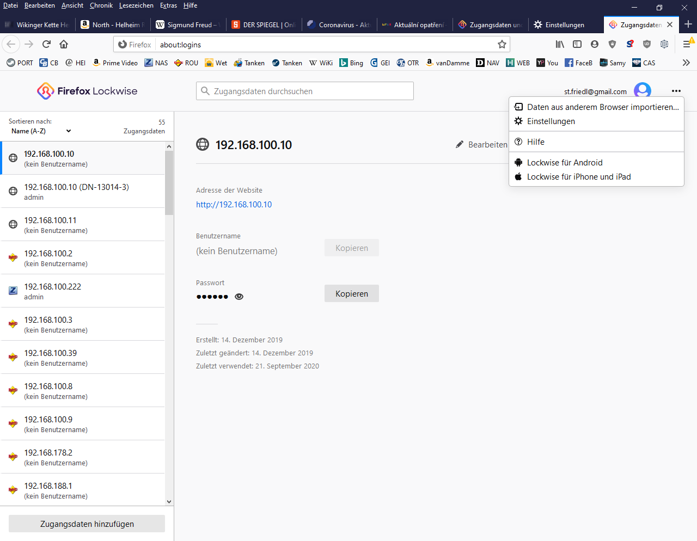Viewport: 697px width, 541px height.
Task: Select Einstellungen in the dropdown menu
Action: pyautogui.click(x=551, y=121)
